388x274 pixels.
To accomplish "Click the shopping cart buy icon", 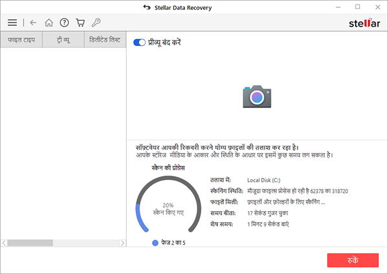I will 80,23.
